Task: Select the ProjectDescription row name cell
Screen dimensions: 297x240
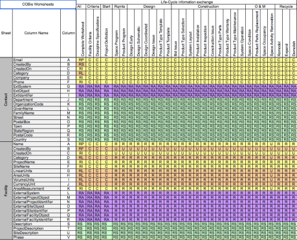Action: pyautogui.click(x=36, y=228)
